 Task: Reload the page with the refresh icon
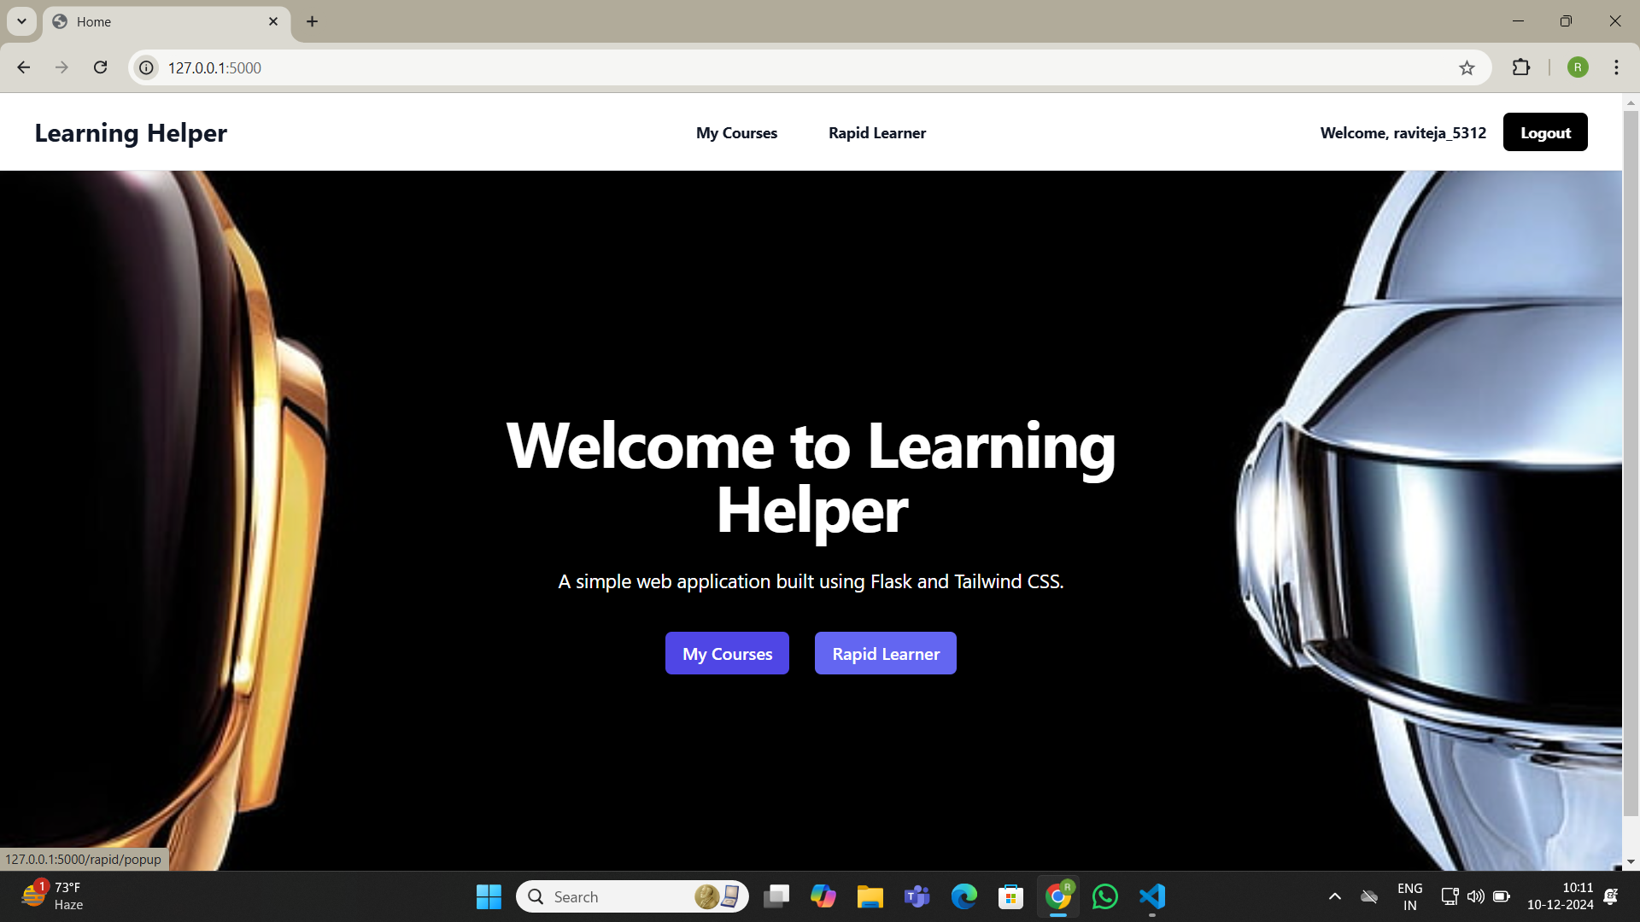coord(100,67)
